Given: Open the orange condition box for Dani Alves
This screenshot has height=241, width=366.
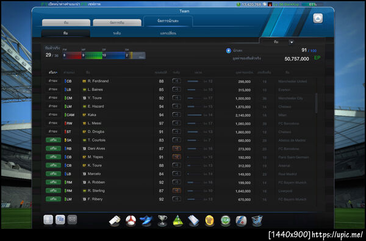Looking at the screenshot, I should [x=176, y=148].
